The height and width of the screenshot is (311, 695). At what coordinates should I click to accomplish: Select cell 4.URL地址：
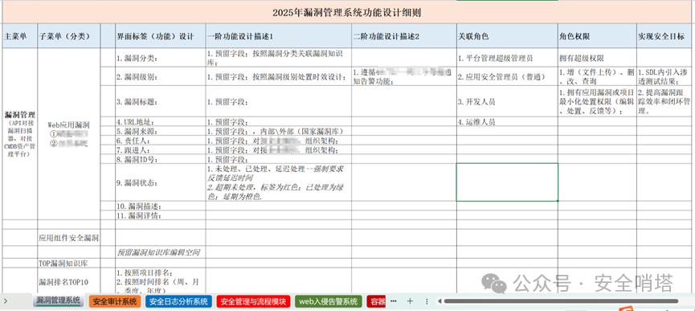(161, 122)
